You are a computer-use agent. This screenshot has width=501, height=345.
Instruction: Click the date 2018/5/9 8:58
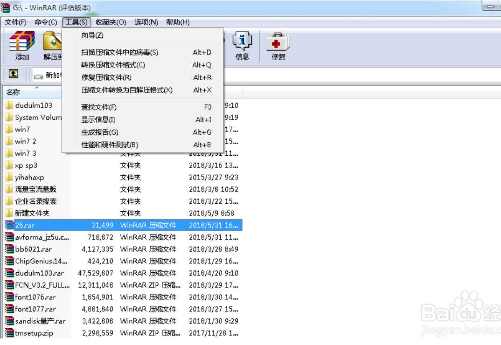pyautogui.click(x=211, y=213)
